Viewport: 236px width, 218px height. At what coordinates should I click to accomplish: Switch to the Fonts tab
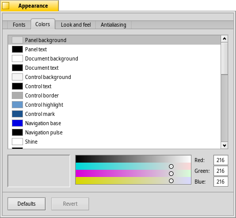(x=19, y=25)
